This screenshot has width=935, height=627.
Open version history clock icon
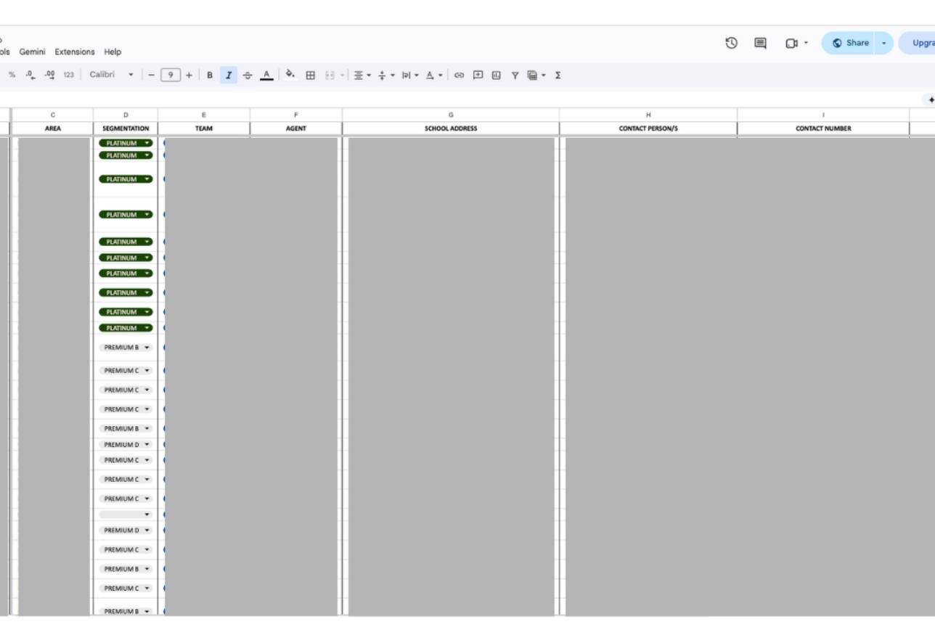732,43
